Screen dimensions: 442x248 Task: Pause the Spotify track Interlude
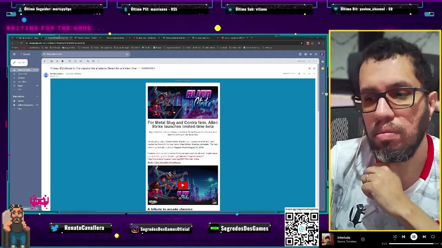click(x=414, y=237)
